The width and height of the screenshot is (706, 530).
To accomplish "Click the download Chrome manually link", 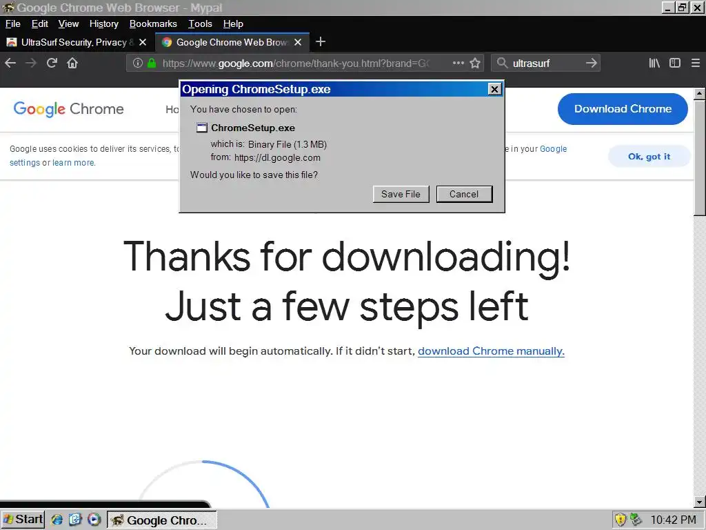I will [x=491, y=351].
